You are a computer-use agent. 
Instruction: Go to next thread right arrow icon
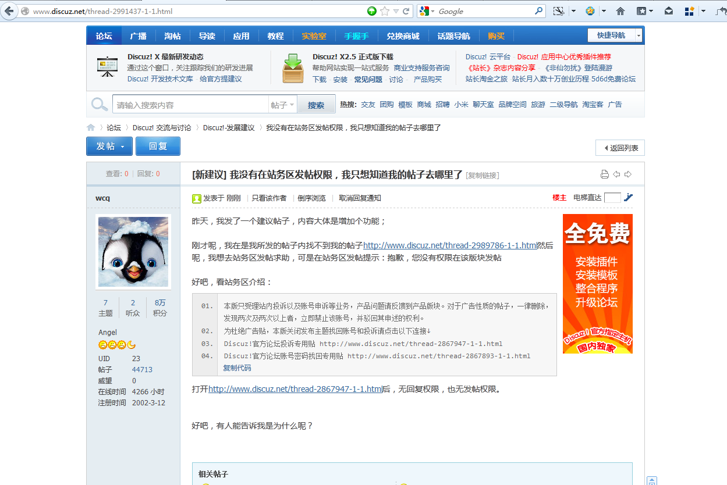(628, 174)
